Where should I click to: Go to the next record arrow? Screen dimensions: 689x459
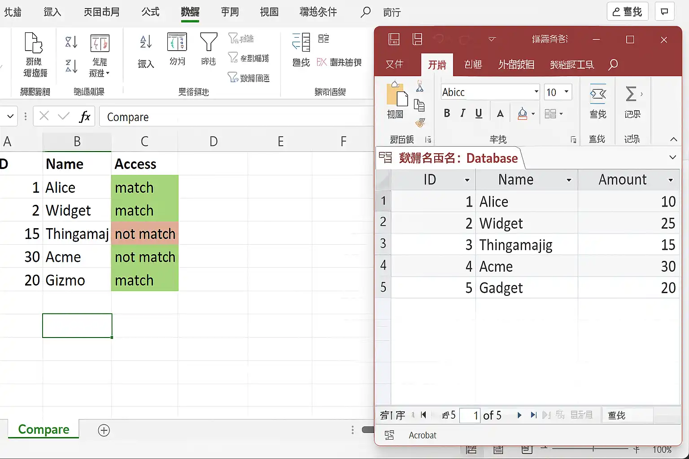tap(519, 415)
